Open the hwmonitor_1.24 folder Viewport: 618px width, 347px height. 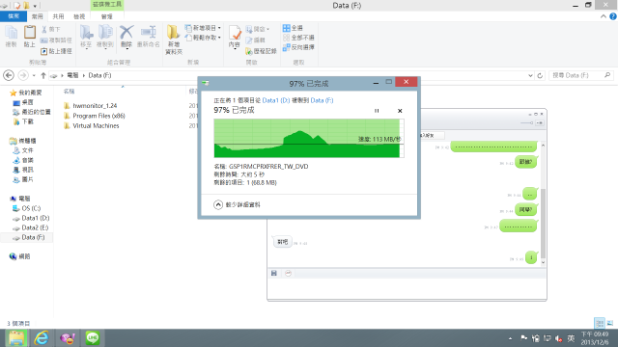pos(95,106)
